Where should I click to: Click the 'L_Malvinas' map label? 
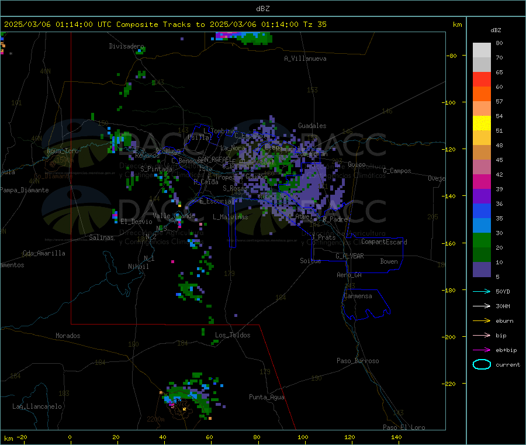coord(230,217)
